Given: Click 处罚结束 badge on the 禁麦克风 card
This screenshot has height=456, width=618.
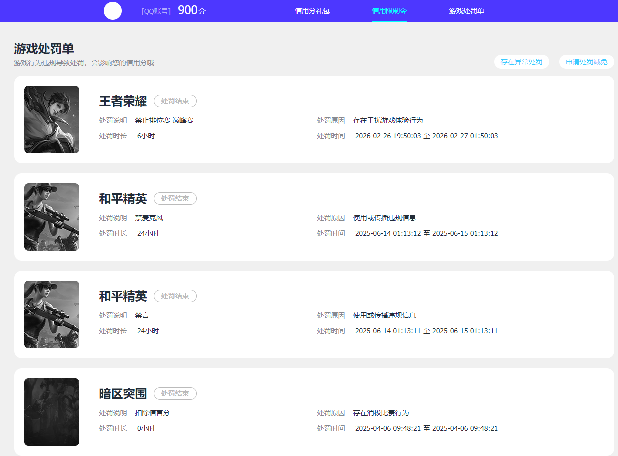Looking at the screenshot, I should (175, 199).
